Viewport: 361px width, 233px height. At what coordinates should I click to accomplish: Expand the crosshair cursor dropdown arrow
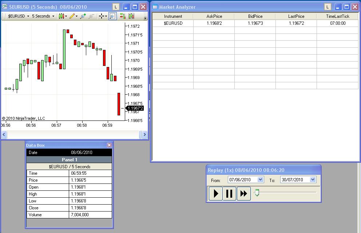point(106,16)
